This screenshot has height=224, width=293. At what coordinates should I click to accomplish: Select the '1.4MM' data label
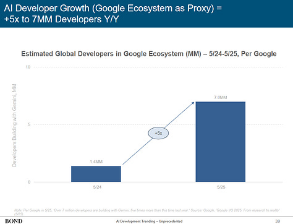click(x=96, y=162)
